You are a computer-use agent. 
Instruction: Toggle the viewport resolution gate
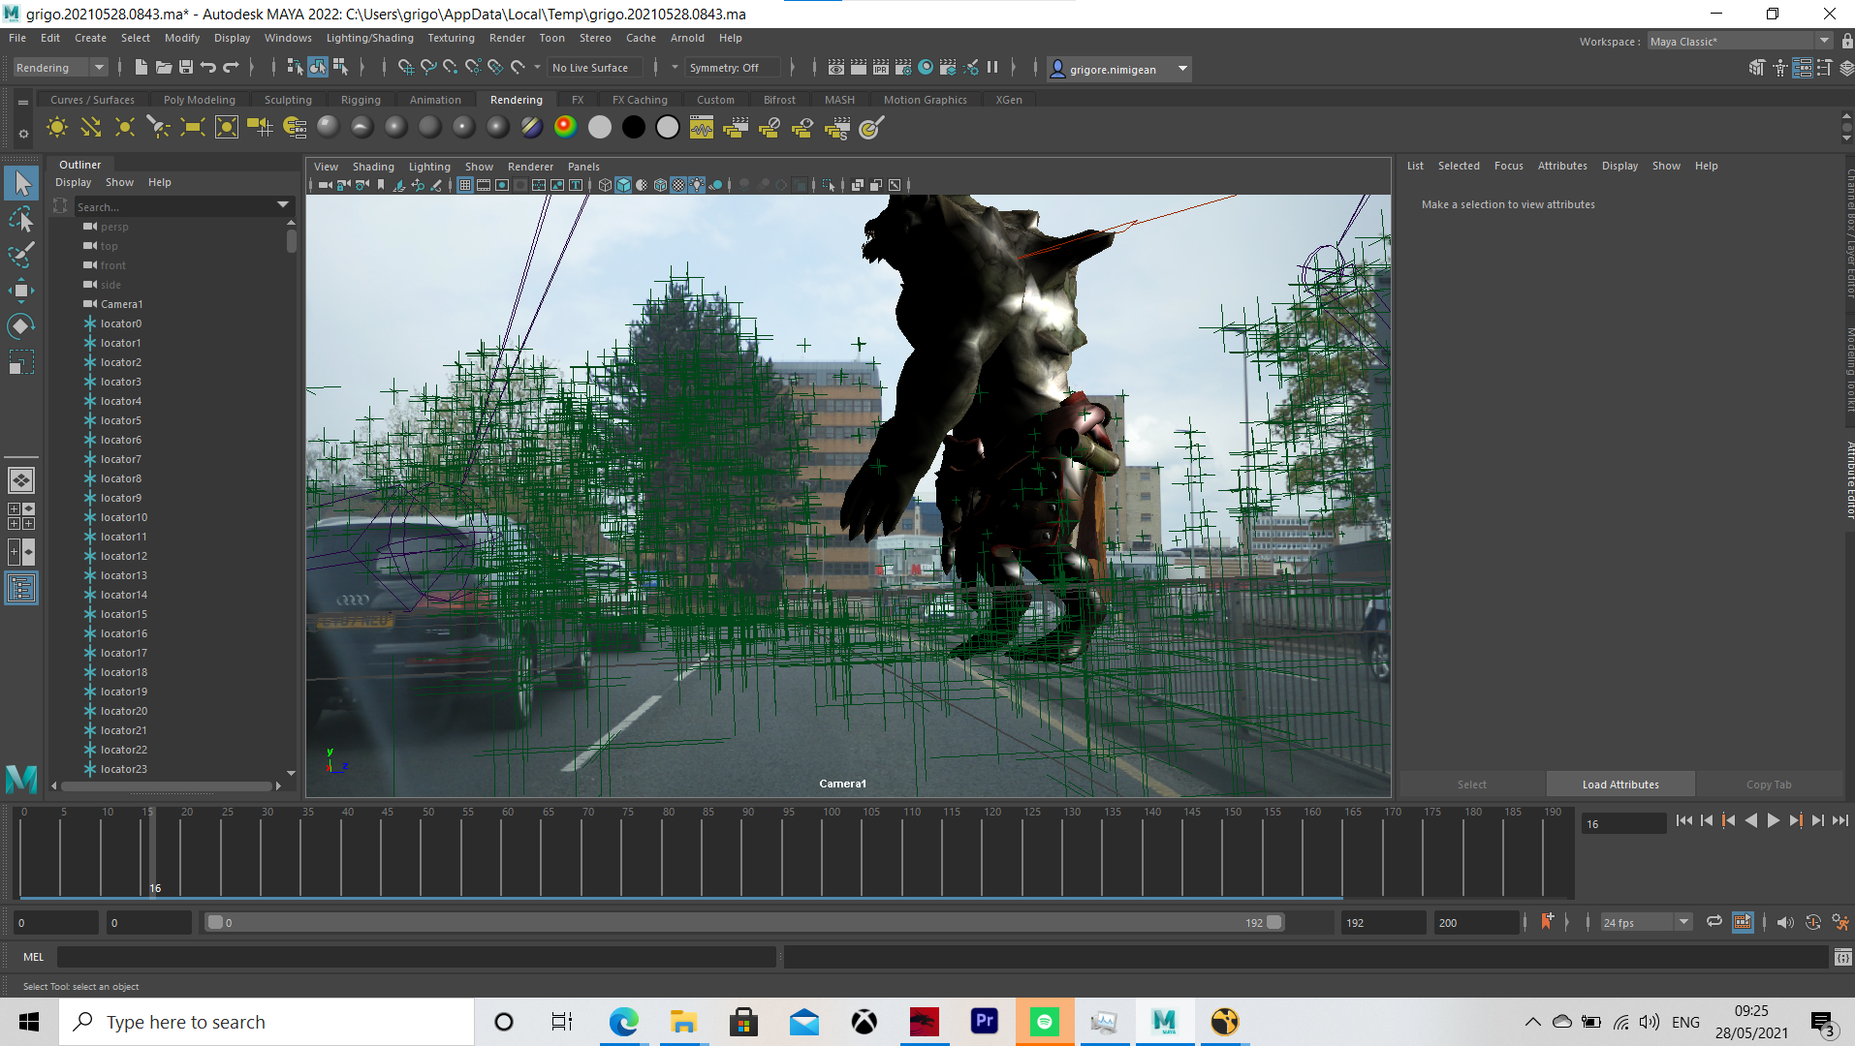click(502, 185)
